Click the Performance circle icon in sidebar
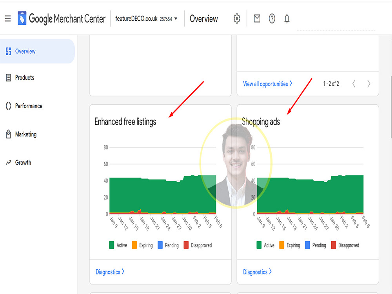This screenshot has height=294, width=392. coord(8,106)
